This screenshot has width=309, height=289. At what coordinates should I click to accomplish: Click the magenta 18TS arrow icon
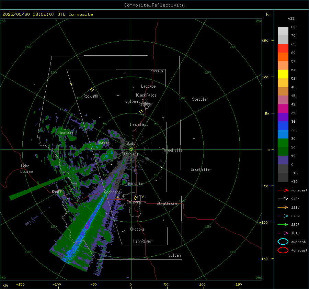[x=283, y=233]
